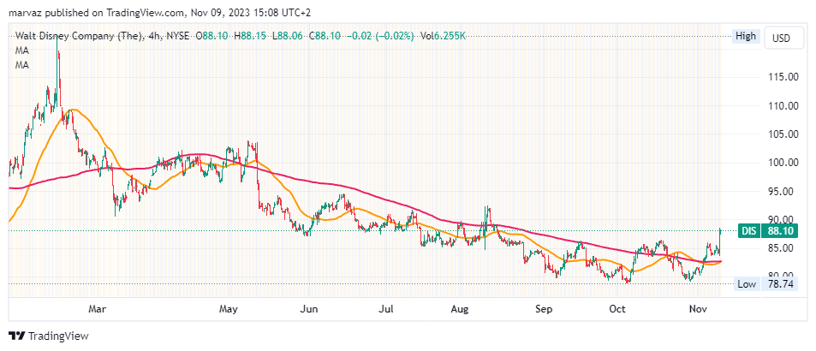Click the first MA indicator label
The height and width of the screenshot is (351, 816).
tap(22, 51)
